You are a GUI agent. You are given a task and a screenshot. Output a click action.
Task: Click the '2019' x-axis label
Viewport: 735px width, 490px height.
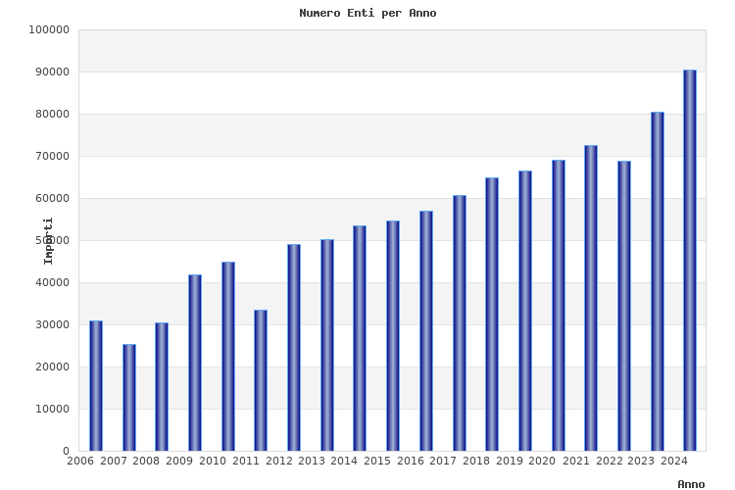510,461
